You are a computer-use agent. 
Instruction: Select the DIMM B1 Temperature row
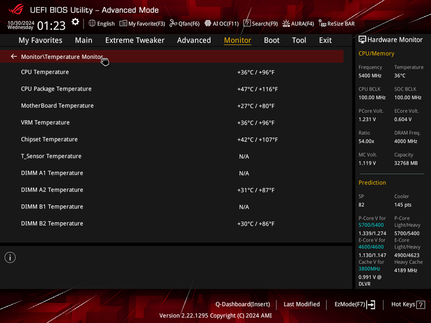(x=172, y=207)
